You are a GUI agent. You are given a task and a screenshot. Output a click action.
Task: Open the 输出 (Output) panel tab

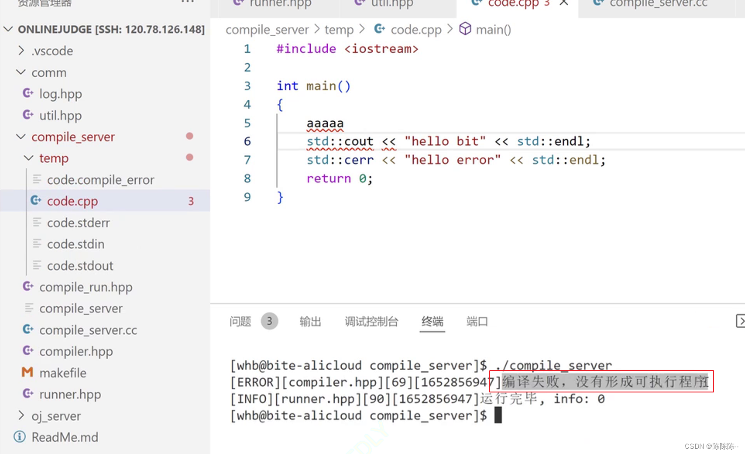pos(310,322)
